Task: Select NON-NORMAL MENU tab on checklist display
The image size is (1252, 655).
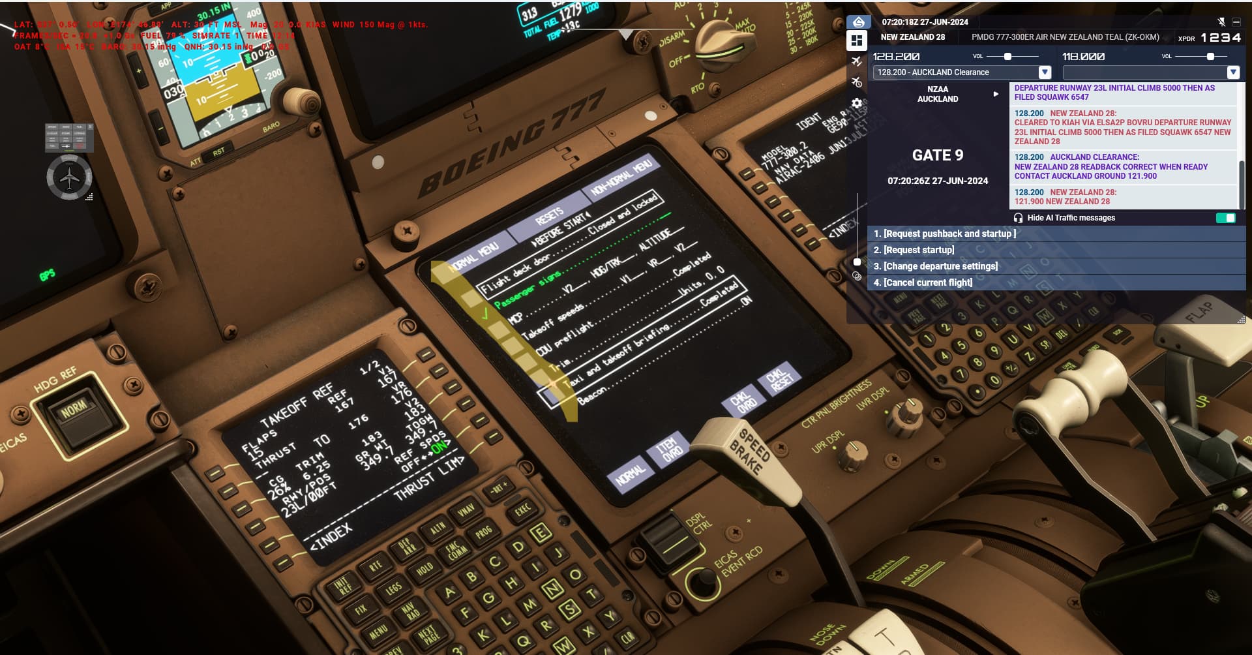Action: coord(620,177)
